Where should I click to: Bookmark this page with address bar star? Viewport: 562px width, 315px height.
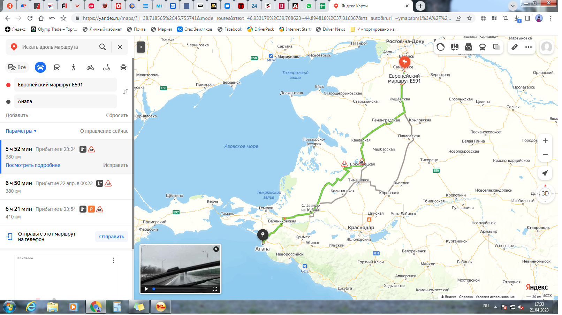pyautogui.click(x=469, y=18)
